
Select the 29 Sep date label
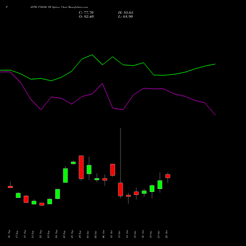[x=80, y=234]
